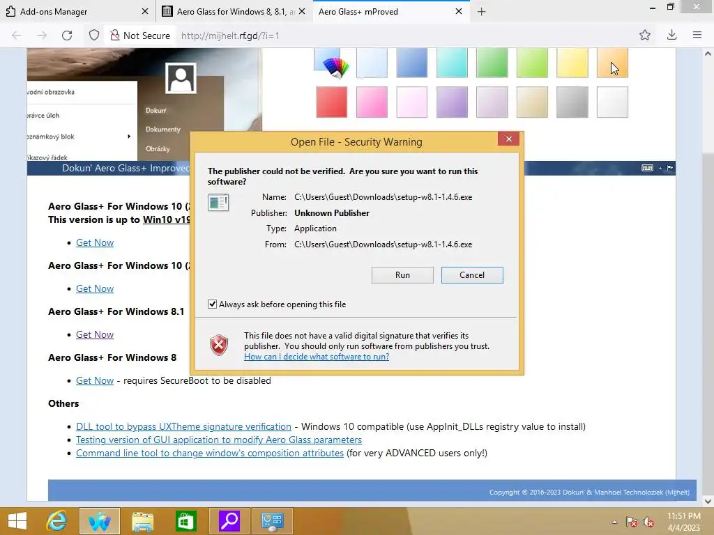Select the light sky blue swatch
This screenshot has width=714, height=535.
coord(372,63)
